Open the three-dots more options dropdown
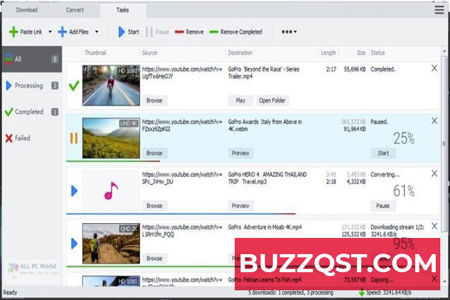Image resolution: width=450 pixels, height=300 pixels. click(x=289, y=32)
